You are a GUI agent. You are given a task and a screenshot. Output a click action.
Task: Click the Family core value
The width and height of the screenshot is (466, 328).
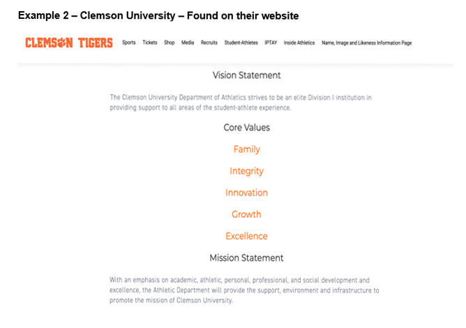click(247, 149)
